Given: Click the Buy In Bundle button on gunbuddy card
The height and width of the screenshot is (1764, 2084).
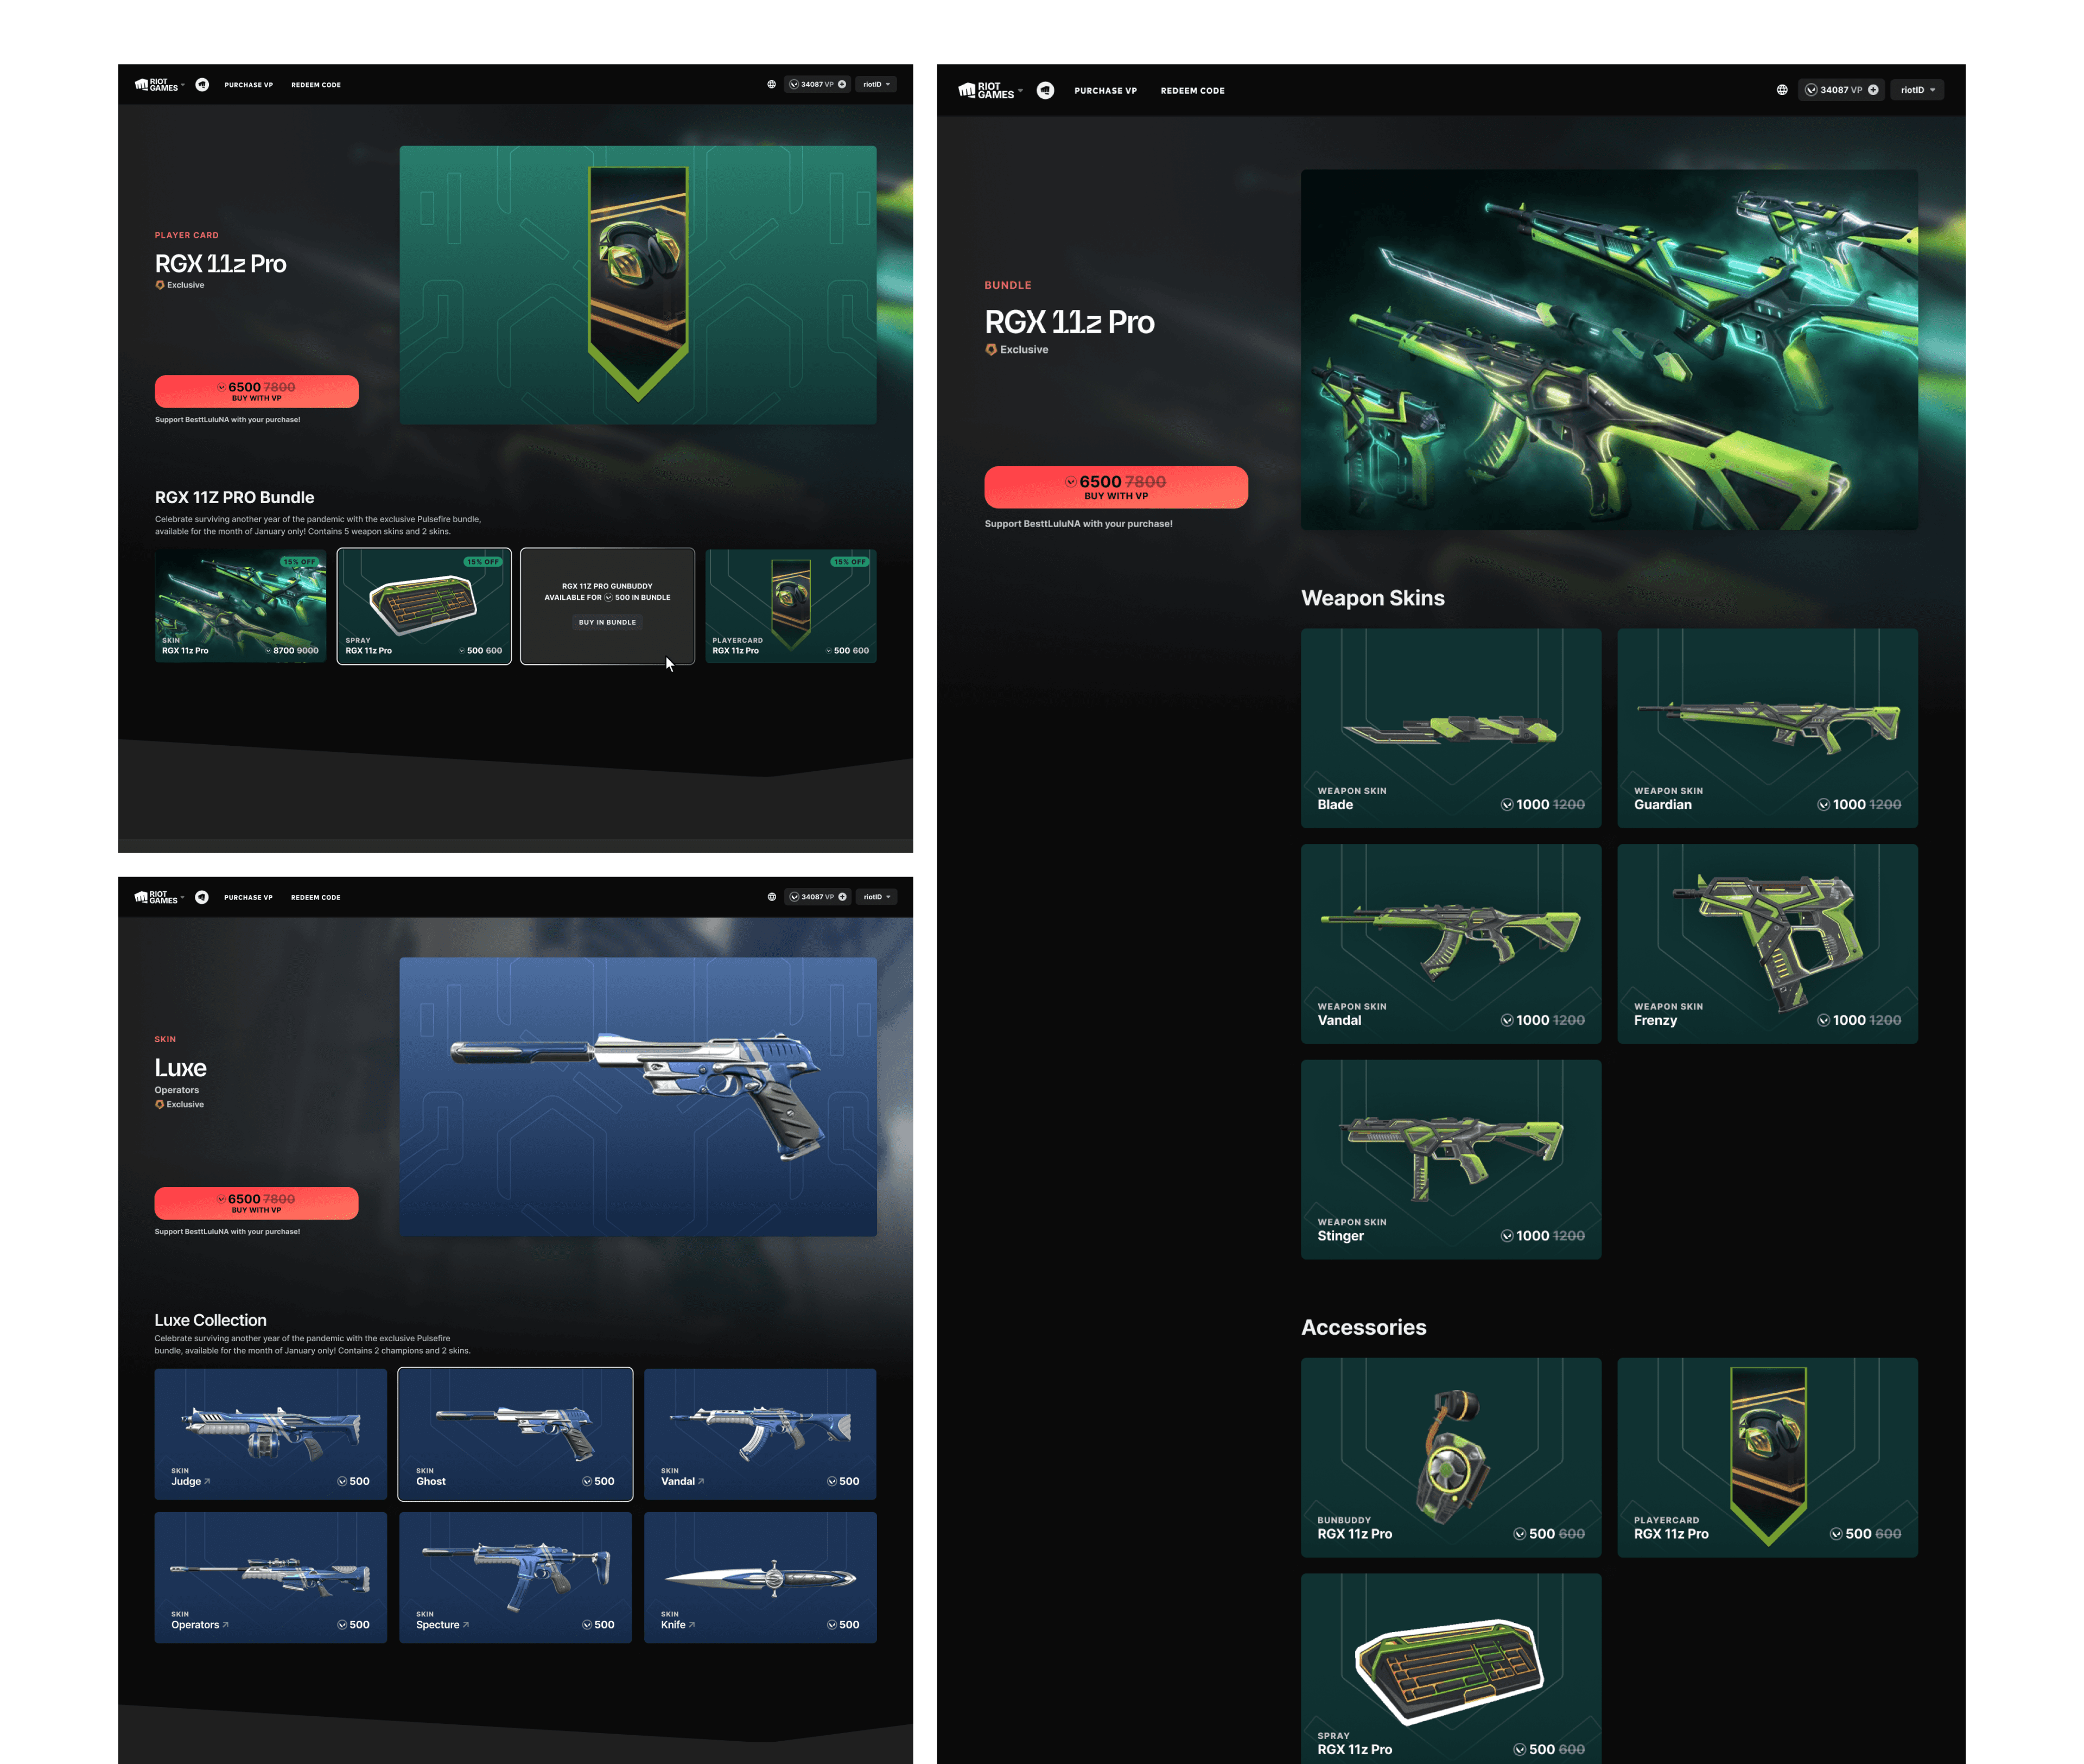Looking at the screenshot, I should tap(607, 622).
